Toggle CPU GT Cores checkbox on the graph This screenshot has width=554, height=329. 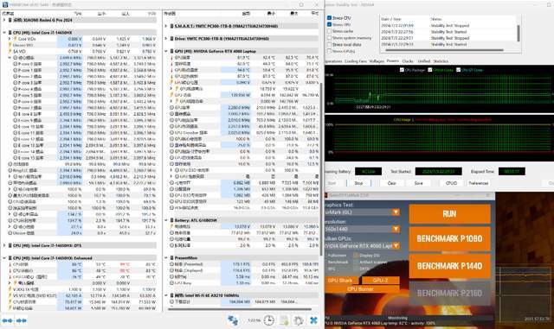click(459, 70)
